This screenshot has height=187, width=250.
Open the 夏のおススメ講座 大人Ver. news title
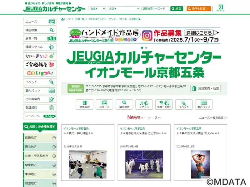click(x=198, y=133)
